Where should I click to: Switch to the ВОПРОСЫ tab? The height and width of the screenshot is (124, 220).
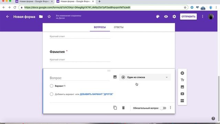[x=100, y=27]
